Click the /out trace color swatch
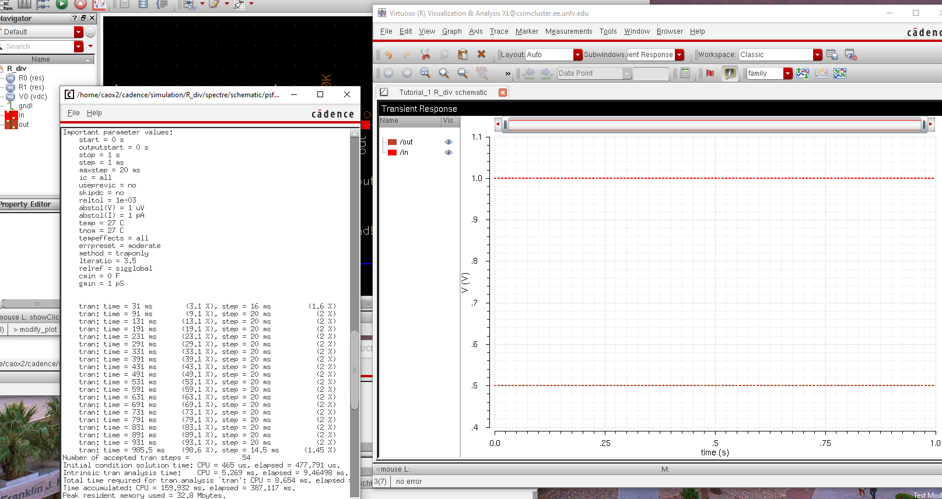Screen dimensions: 942x499 click(392, 142)
